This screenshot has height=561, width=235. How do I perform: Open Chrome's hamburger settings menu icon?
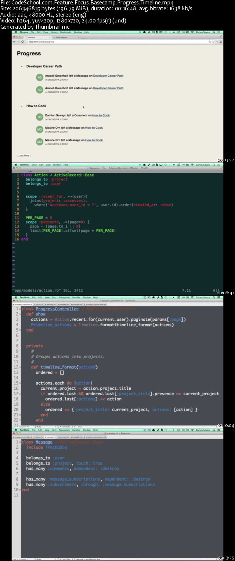(220, 42)
